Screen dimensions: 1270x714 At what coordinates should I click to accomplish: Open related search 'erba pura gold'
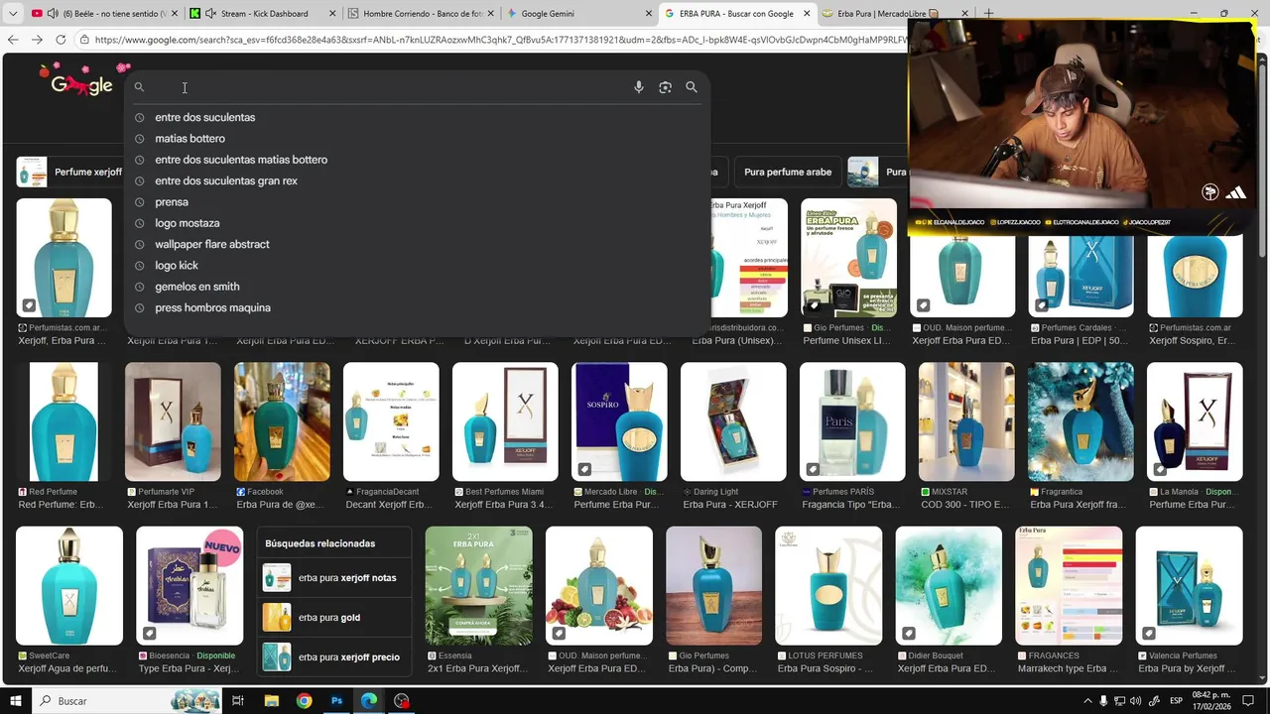(333, 617)
